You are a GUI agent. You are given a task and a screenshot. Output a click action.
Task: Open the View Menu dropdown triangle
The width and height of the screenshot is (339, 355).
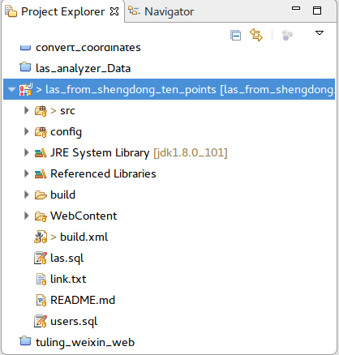tap(320, 33)
